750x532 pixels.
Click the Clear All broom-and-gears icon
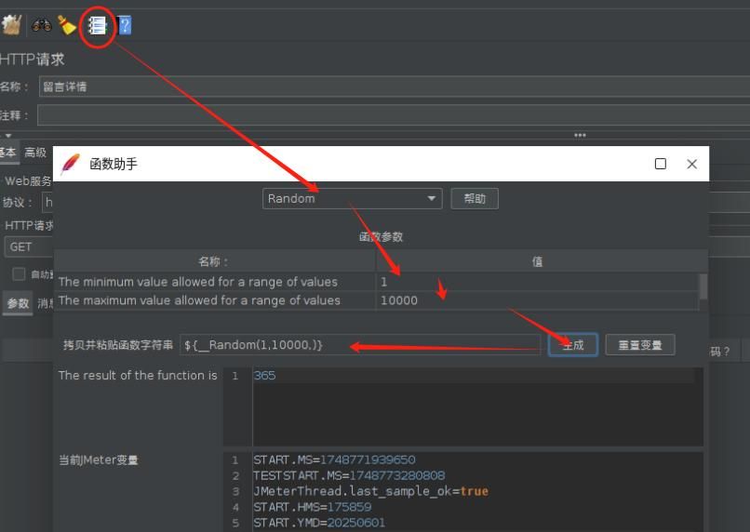[x=11, y=25]
